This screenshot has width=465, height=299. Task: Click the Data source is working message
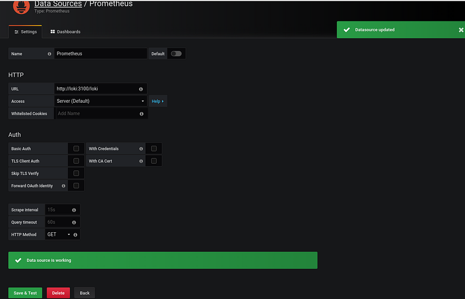coord(163,260)
